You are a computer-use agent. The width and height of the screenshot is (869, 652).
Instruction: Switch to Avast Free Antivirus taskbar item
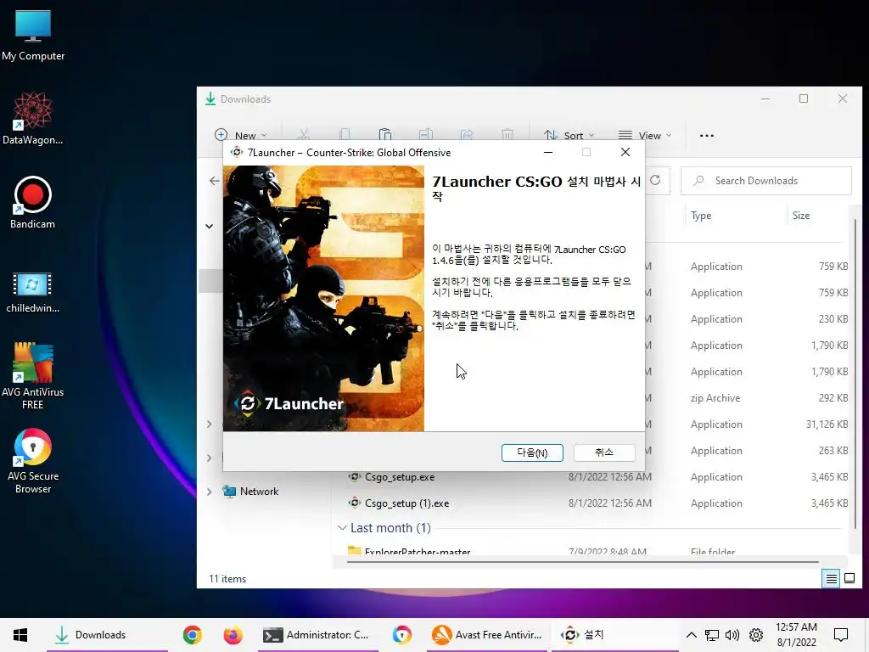click(486, 635)
